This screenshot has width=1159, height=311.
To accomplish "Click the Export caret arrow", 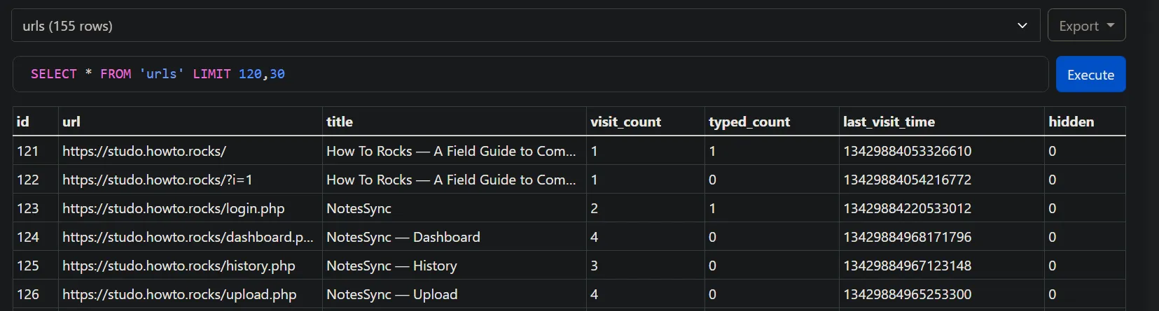I will coord(1111,25).
